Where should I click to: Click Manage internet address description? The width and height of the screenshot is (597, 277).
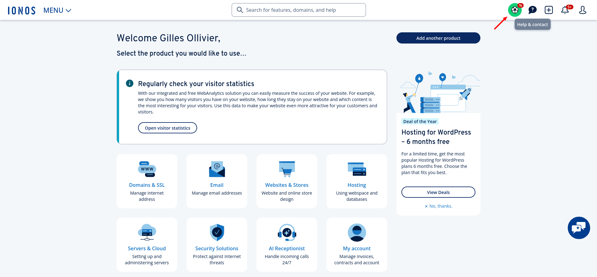tap(147, 196)
